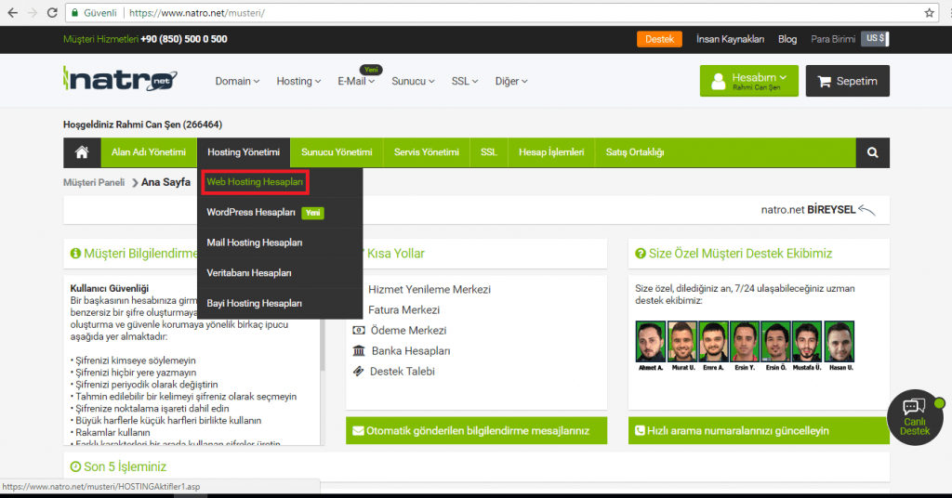Open Destek Talebi shortcut
Image resolution: width=952 pixels, height=498 pixels.
click(402, 372)
